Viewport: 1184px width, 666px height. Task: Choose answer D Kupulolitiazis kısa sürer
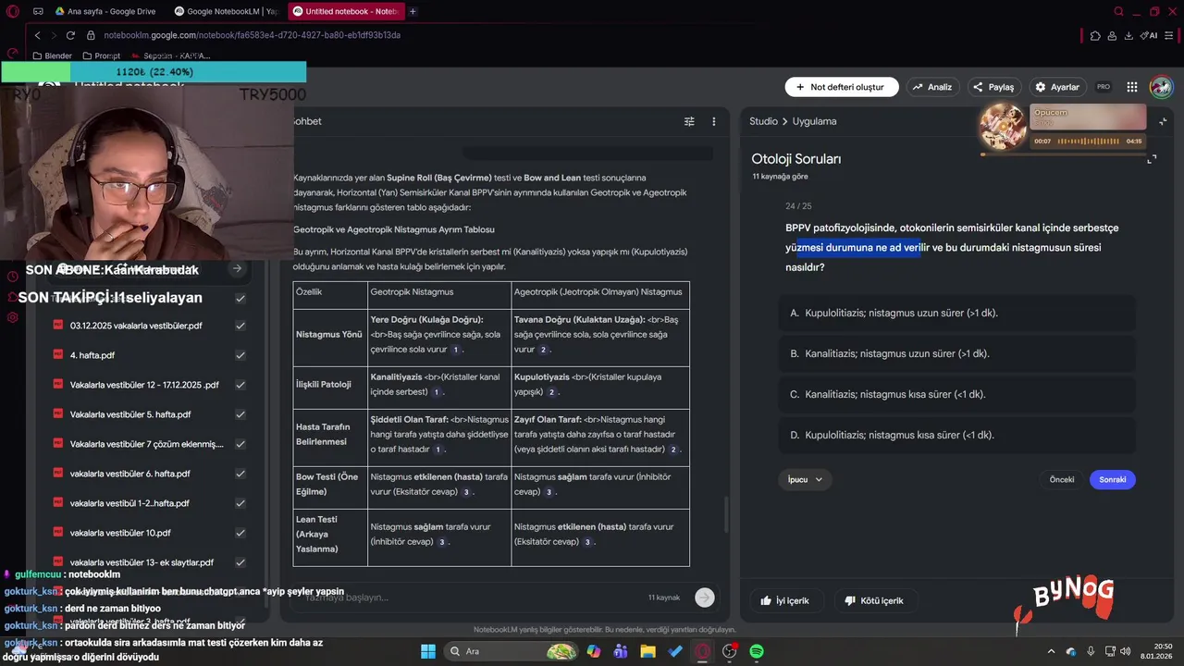(957, 435)
